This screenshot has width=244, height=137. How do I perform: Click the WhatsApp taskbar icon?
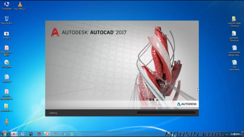[x=72, y=134]
